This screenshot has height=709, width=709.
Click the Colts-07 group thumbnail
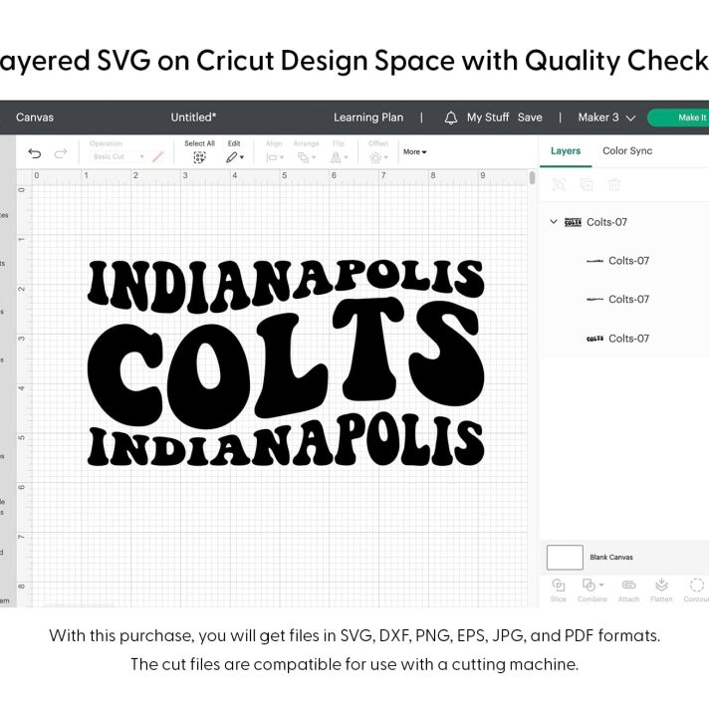click(573, 222)
